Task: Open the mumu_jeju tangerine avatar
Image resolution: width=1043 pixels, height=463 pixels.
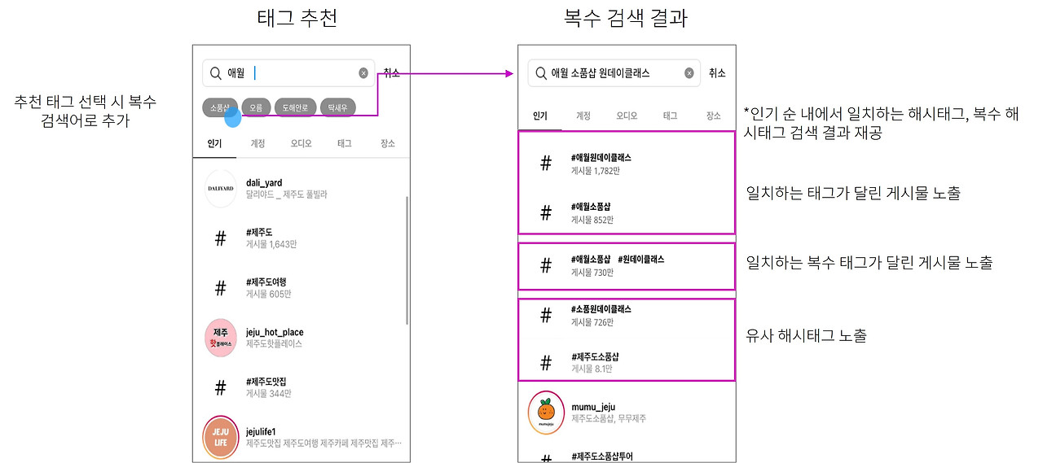Action: coord(547,413)
